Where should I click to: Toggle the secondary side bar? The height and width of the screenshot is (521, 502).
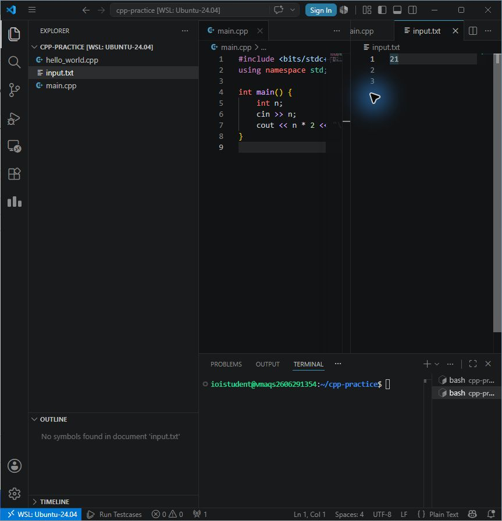412,10
